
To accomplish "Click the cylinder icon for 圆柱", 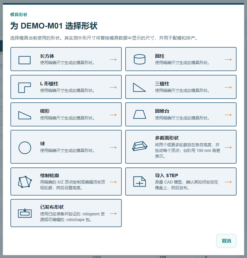I will (140, 59).
